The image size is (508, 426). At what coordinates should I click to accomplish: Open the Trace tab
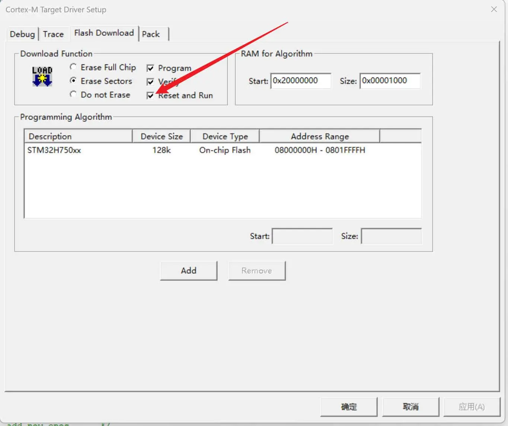pos(53,34)
